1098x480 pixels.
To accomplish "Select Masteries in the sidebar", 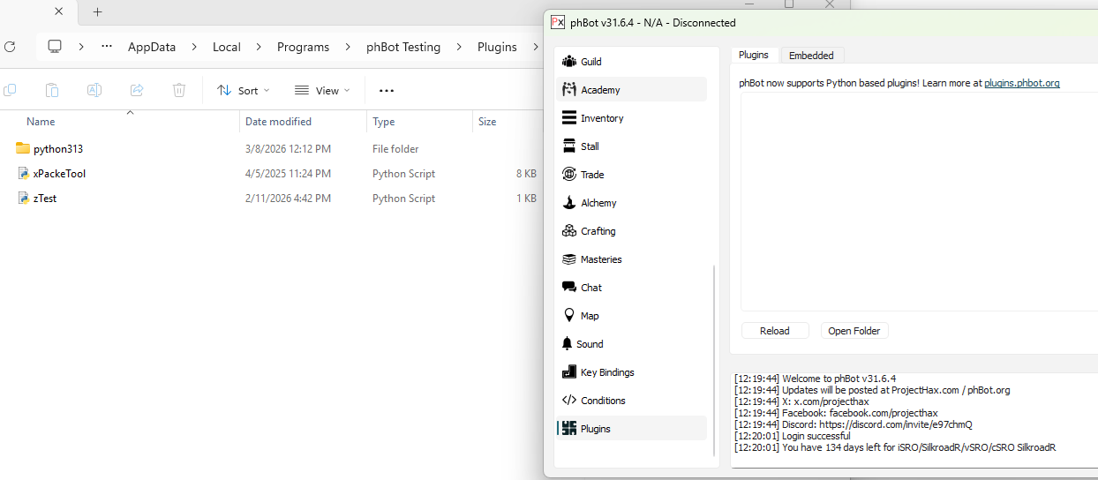I will click(600, 259).
